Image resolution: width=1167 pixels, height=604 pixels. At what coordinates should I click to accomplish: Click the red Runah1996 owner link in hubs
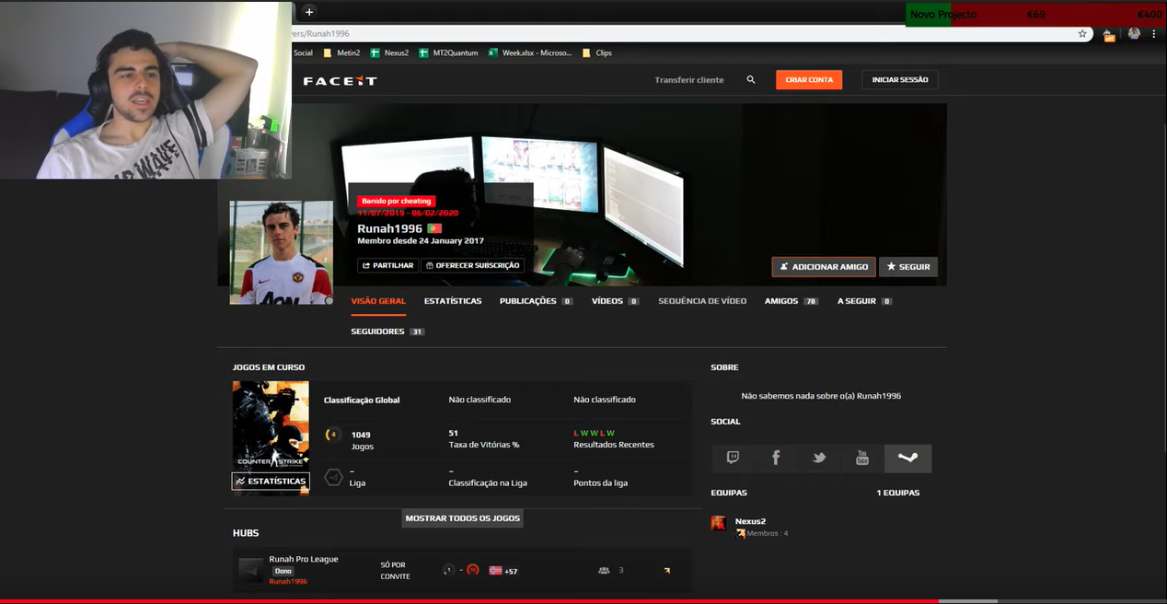[x=288, y=582]
